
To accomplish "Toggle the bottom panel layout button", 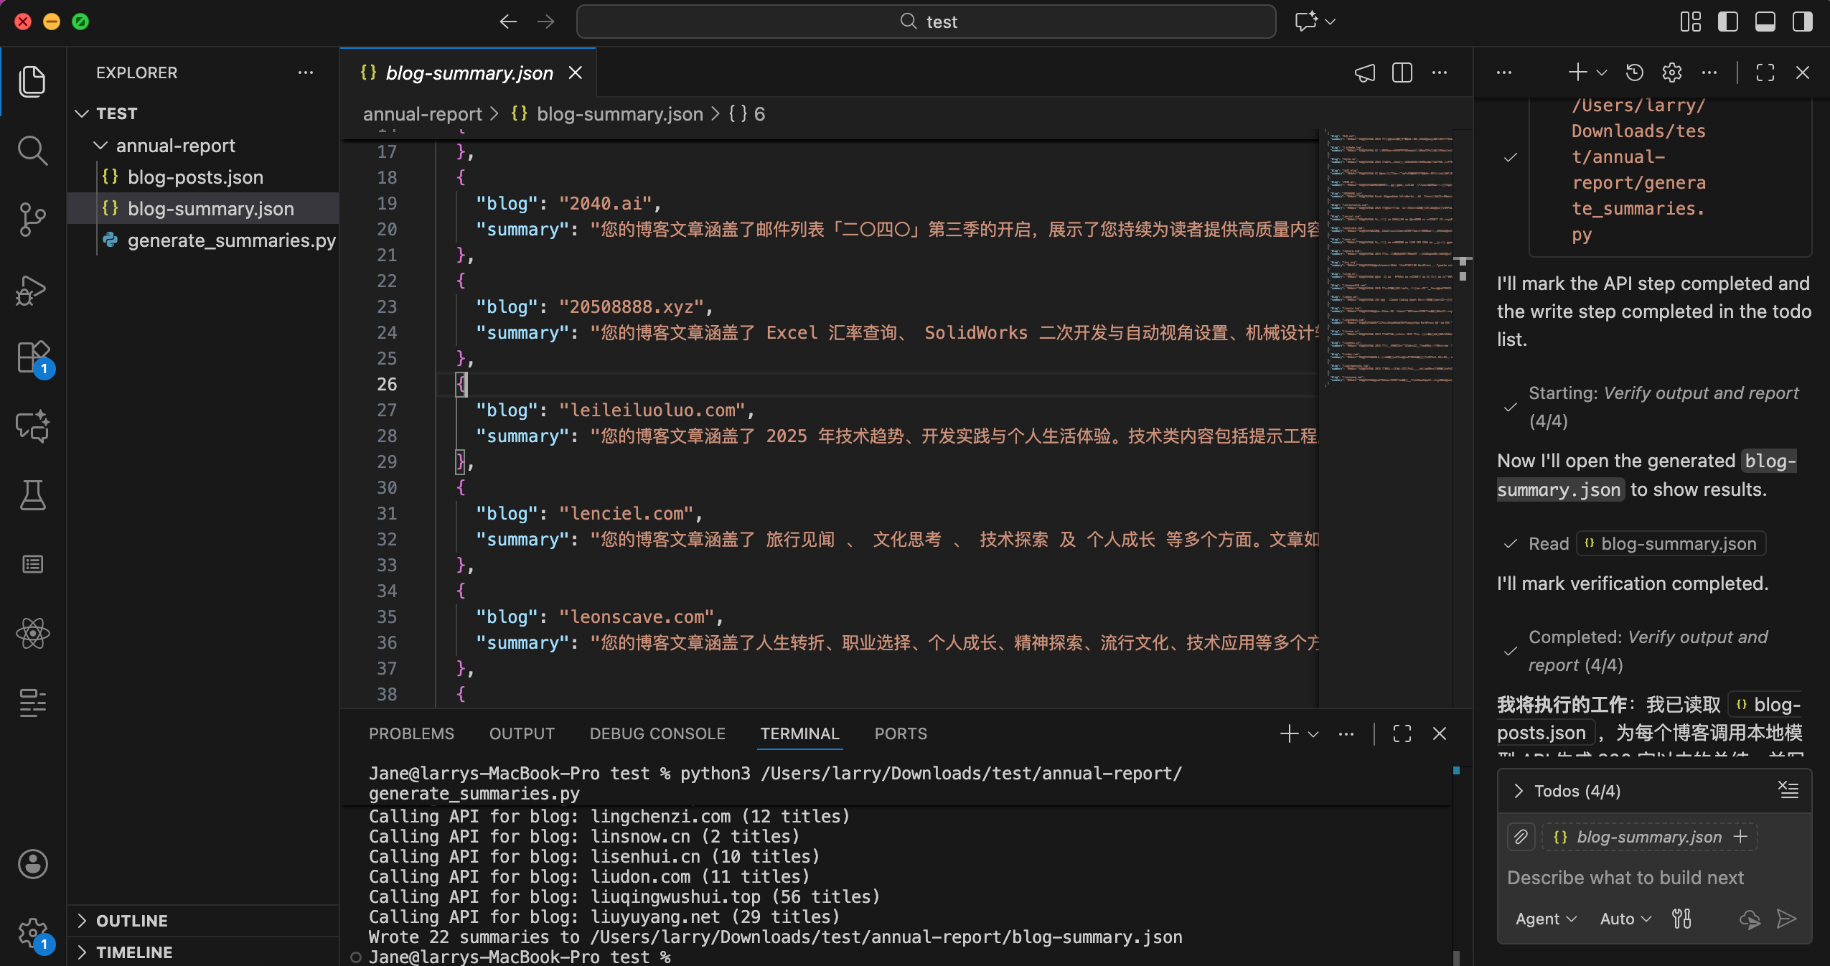I will pos(1765,22).
